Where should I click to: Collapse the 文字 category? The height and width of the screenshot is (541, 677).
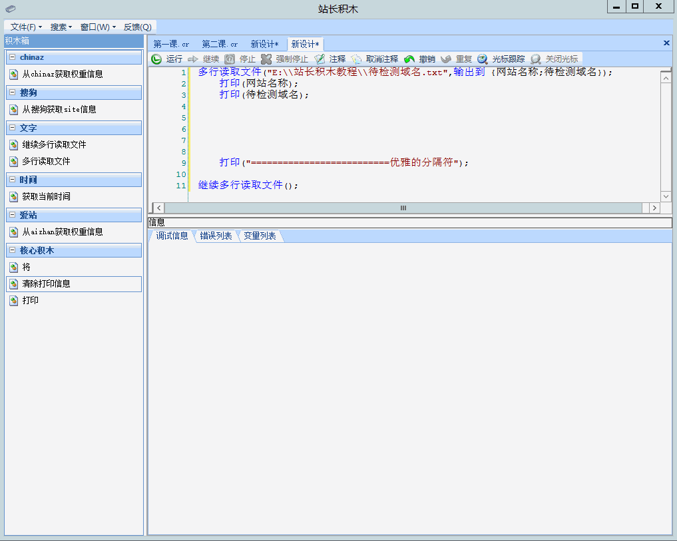13,128
